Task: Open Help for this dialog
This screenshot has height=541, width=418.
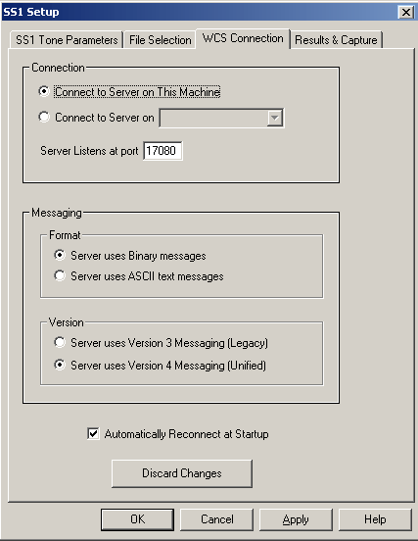Action: [x=375, y=519]
